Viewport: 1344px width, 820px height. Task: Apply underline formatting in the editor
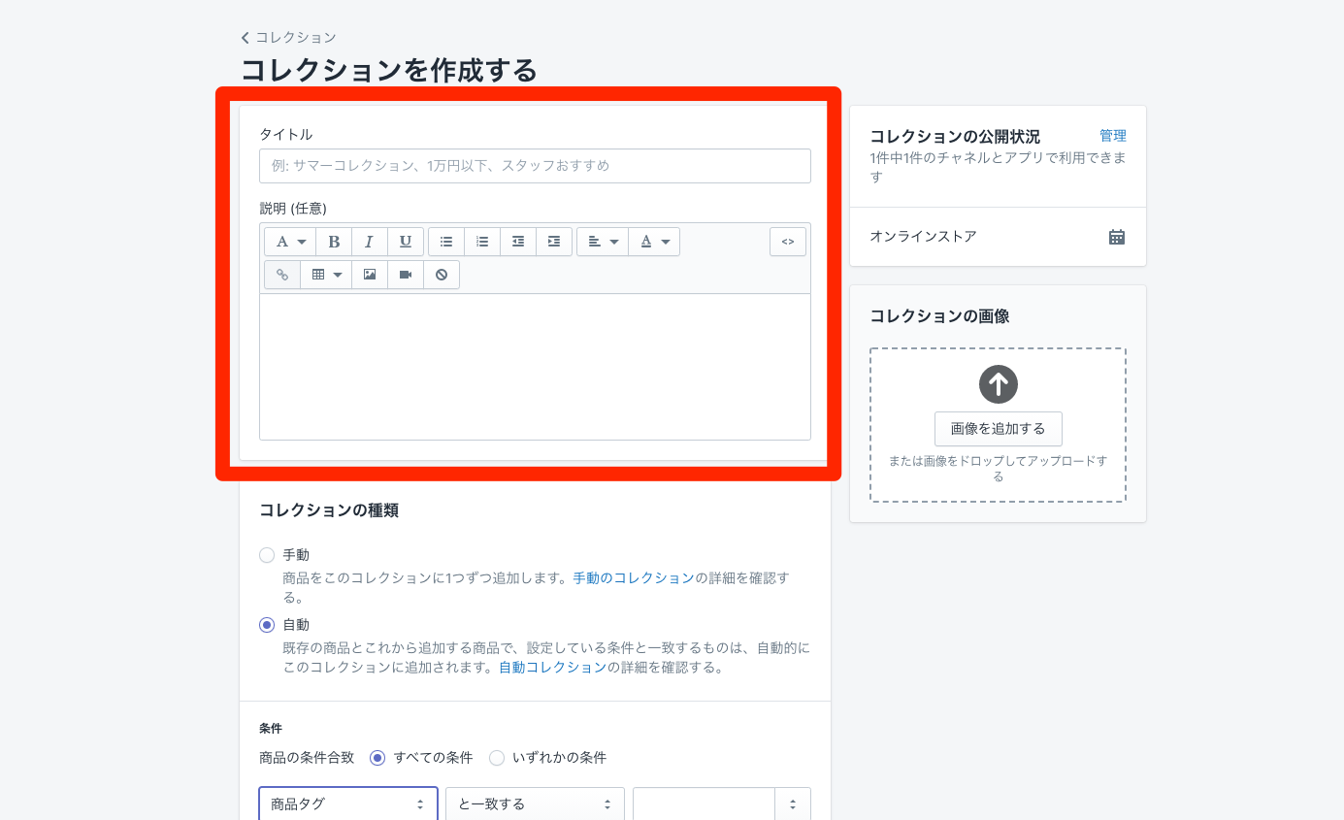[406, 241]
